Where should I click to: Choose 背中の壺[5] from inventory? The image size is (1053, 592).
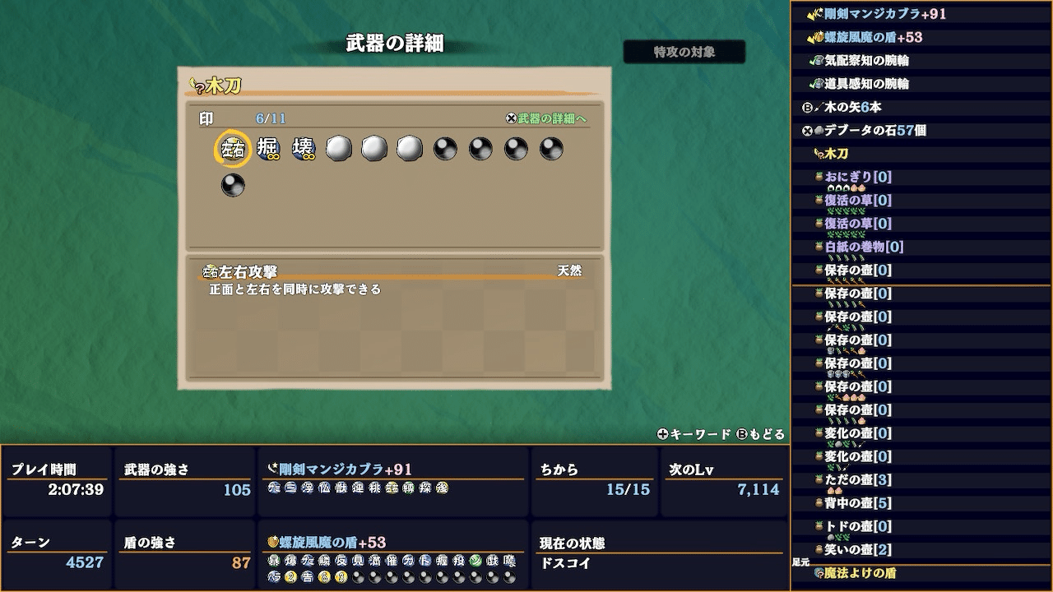tap(853, 503)
